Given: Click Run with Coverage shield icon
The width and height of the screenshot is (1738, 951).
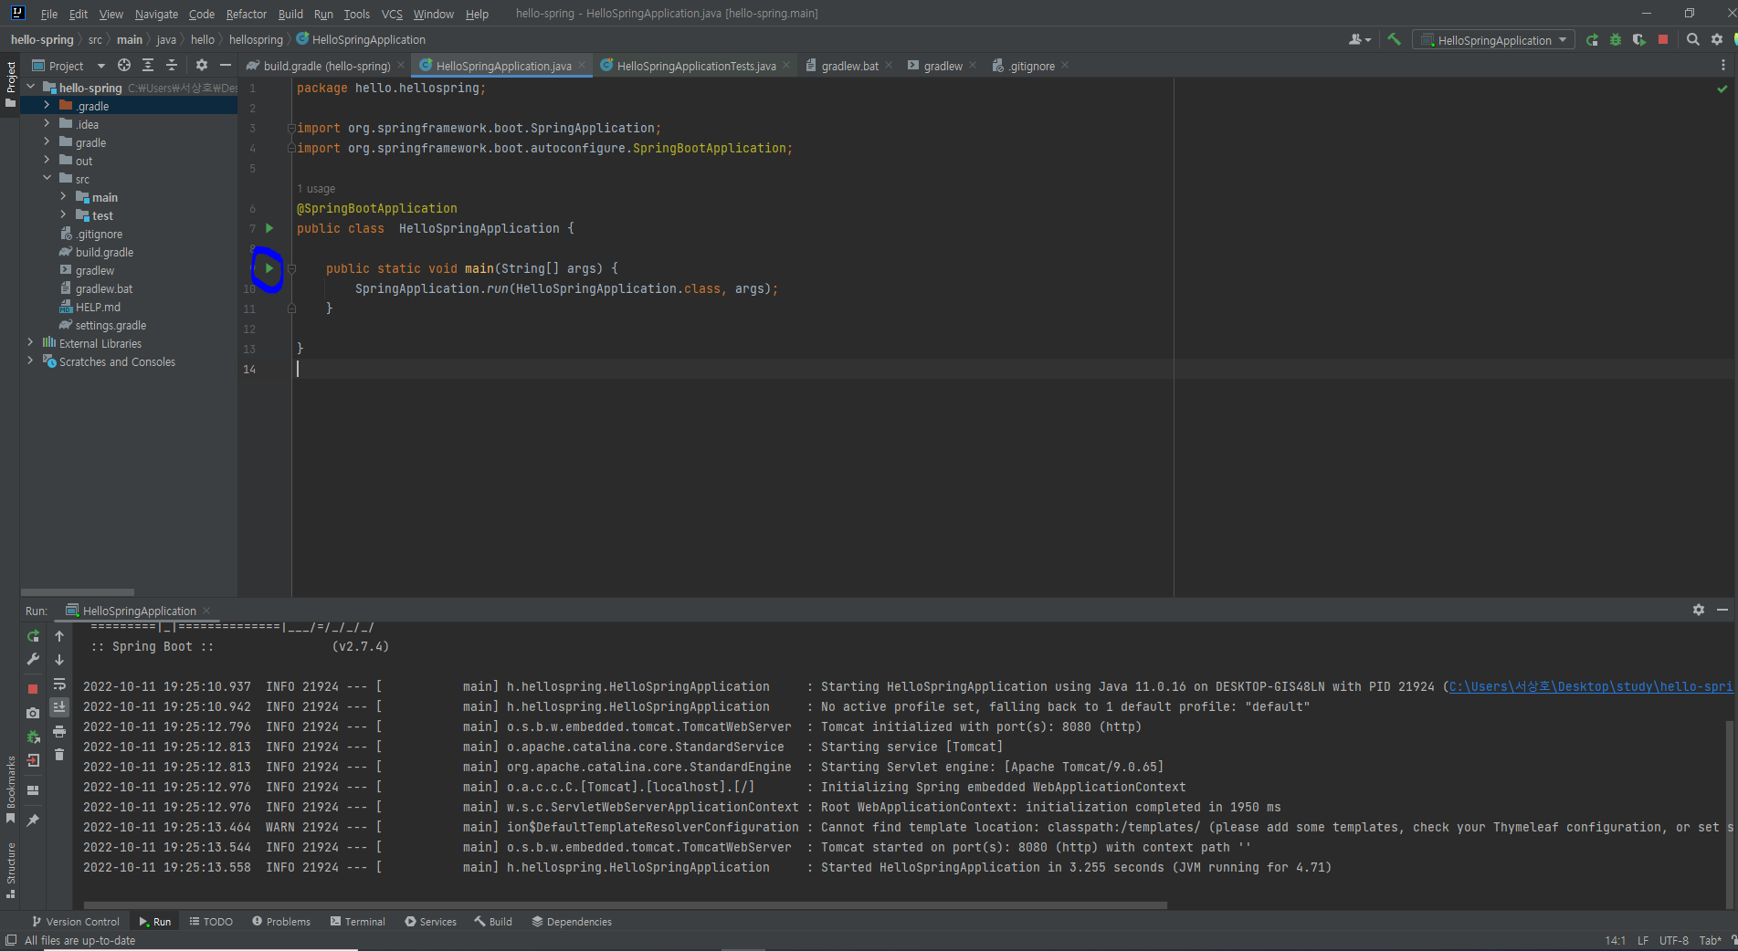Looking at the screenshot, I should click(x=1639, y=39).
